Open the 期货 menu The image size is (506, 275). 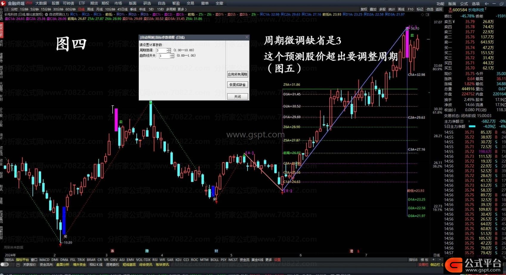pos(94,3)
